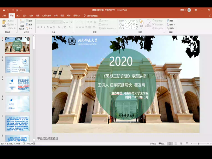This screenshot has height=159, width=212.
Task: Click the Start From Beginning slideshow icon
Action: [x=17, y=10]
